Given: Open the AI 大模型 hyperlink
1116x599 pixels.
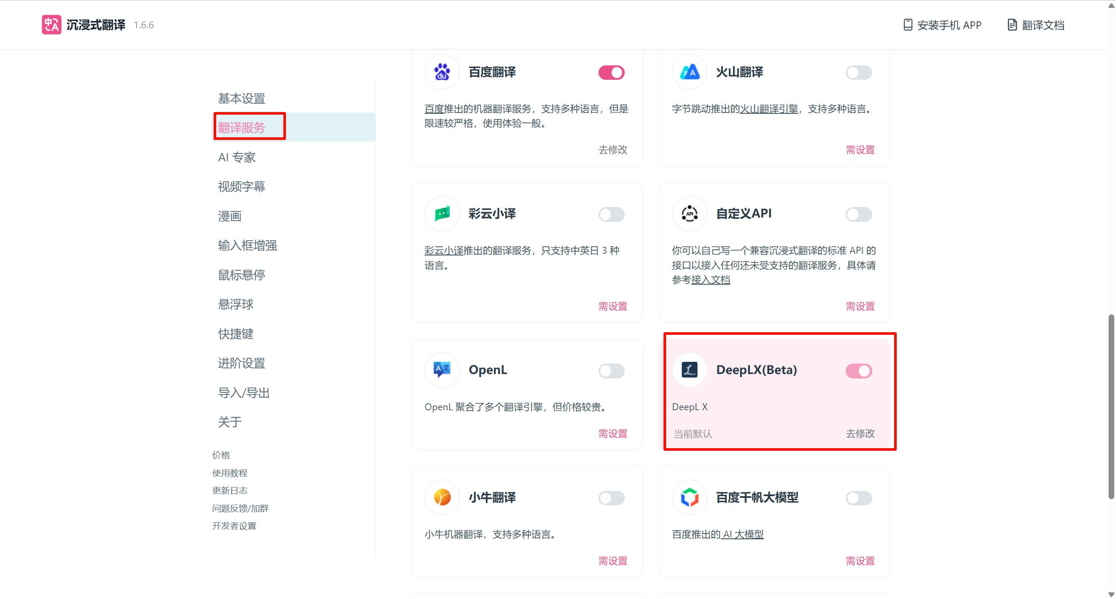Looking at the screenshot, I should (742, 534).
